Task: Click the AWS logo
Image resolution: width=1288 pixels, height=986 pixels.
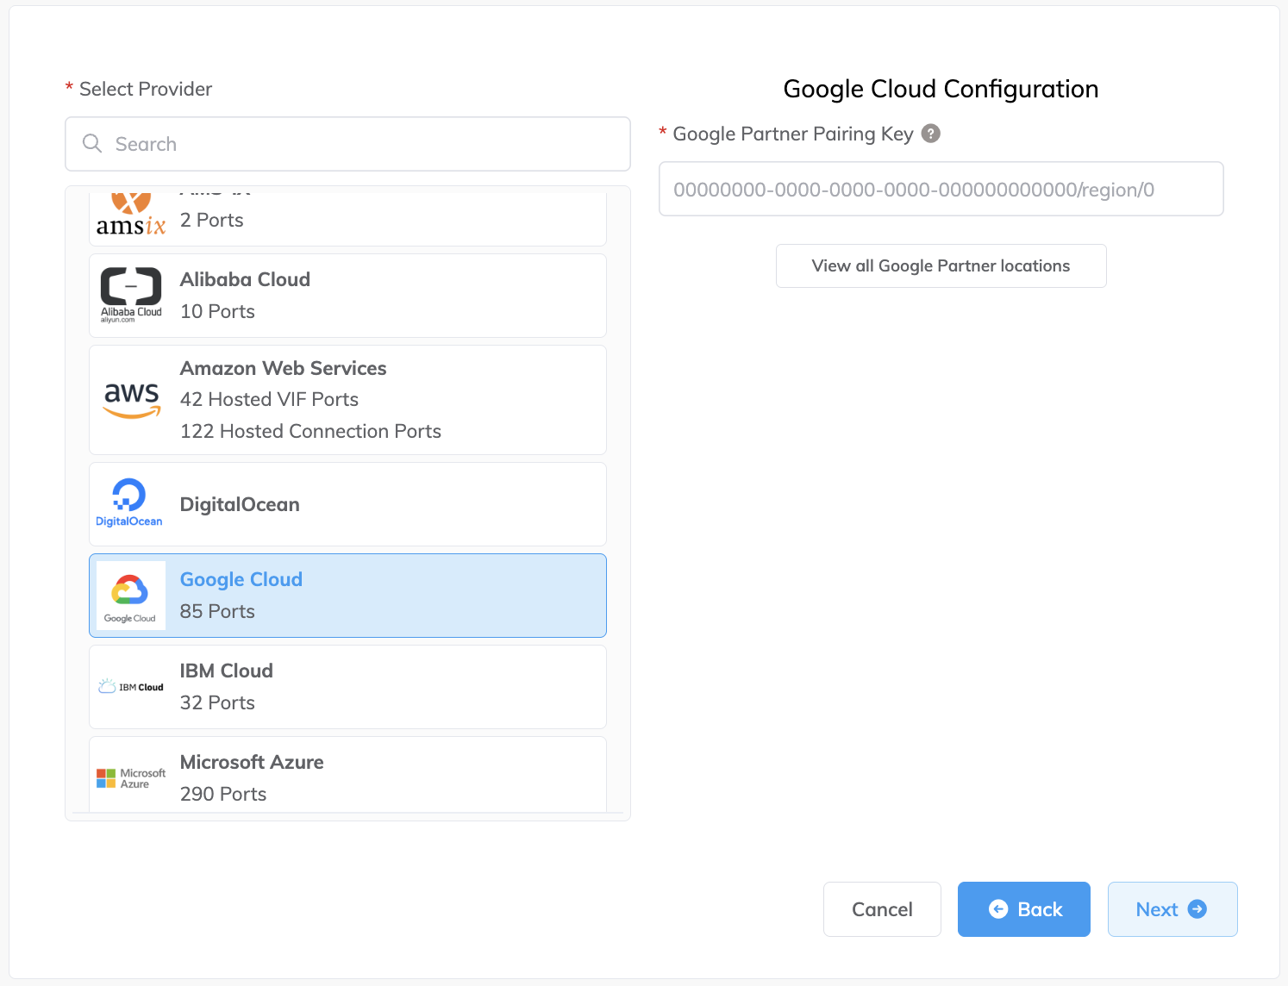Action: click(x=131, y=400)
